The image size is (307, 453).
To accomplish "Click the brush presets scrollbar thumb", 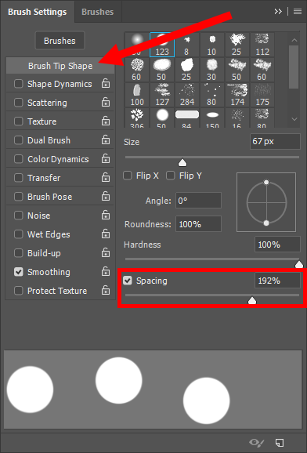I will pyautogui.click(x=294, y=67).
